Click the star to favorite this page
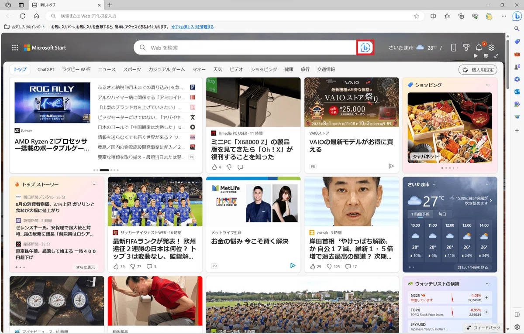The image size is (524, 334). point(417,16)
